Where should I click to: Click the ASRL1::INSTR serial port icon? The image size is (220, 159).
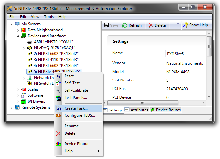pos(29,42)
